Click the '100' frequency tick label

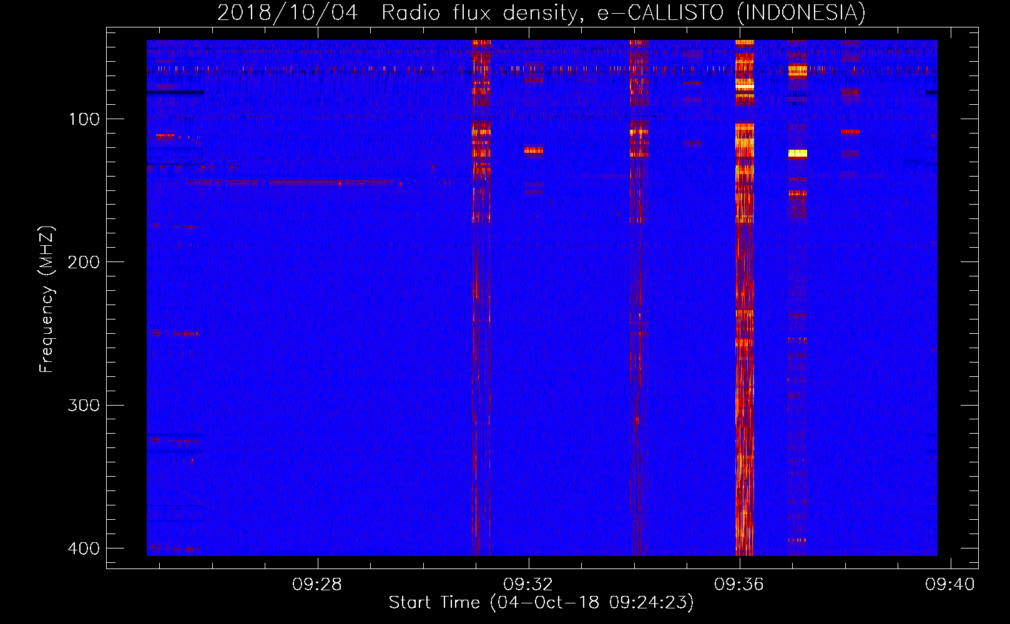click(84, 119)
